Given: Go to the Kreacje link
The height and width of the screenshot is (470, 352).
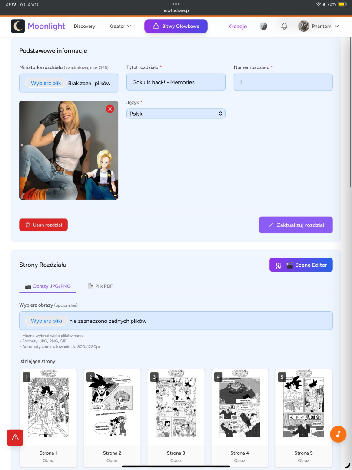Looking at the screenshot, I should pos(237,27).
